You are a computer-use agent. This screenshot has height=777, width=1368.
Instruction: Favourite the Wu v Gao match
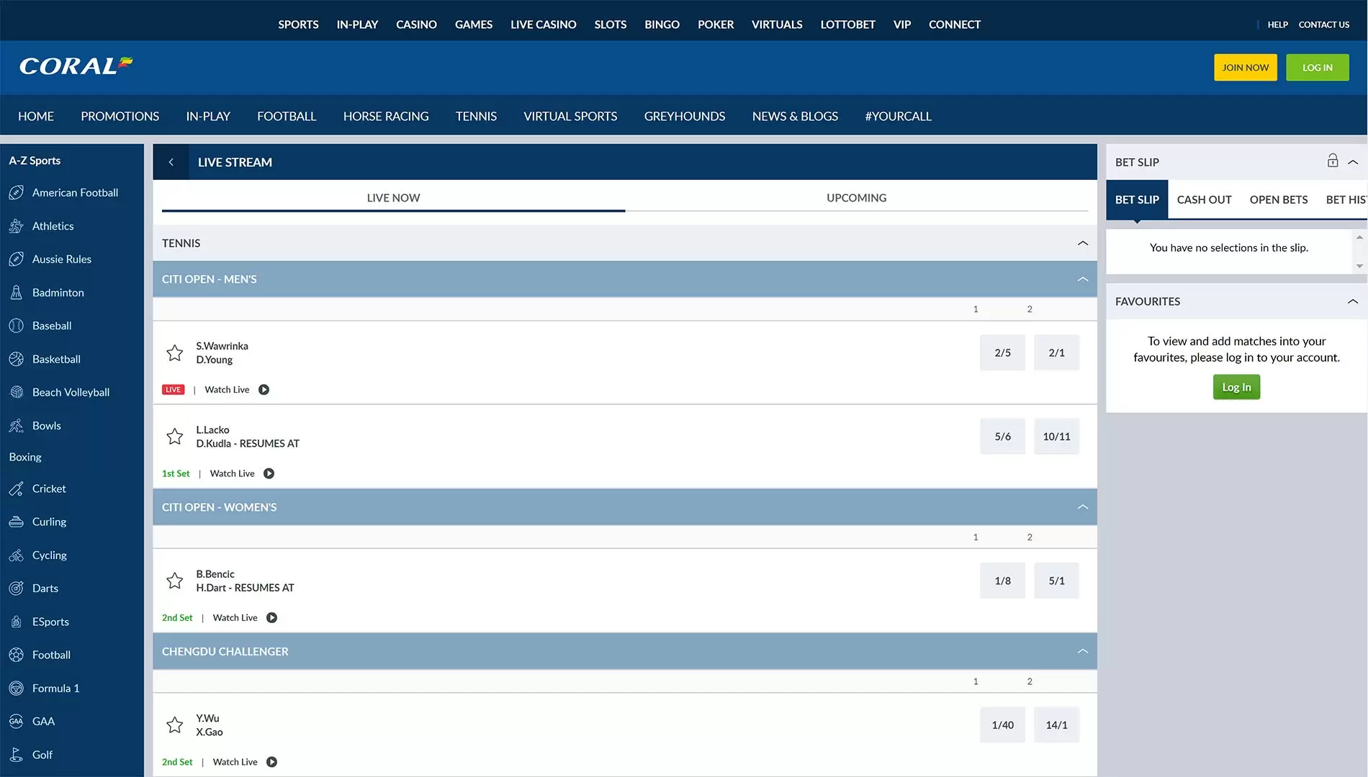tap(175, 724)
